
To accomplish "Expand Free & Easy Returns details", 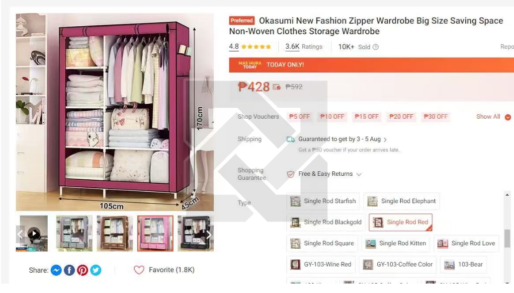I will click(x=330, y=174).
